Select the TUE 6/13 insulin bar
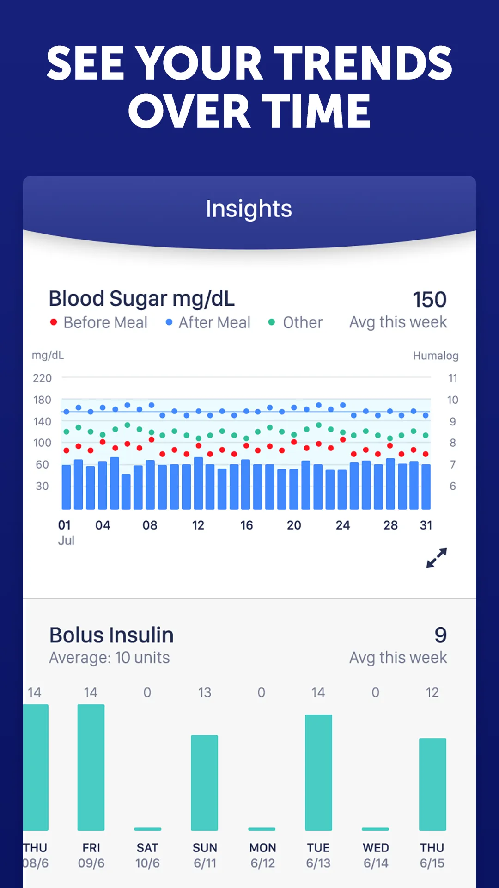 (318, 772)
